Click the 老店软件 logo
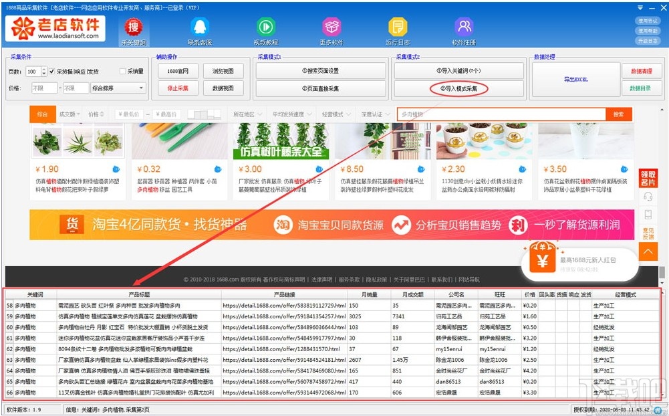Screen dimensions: 669x416 coord(56,29)
